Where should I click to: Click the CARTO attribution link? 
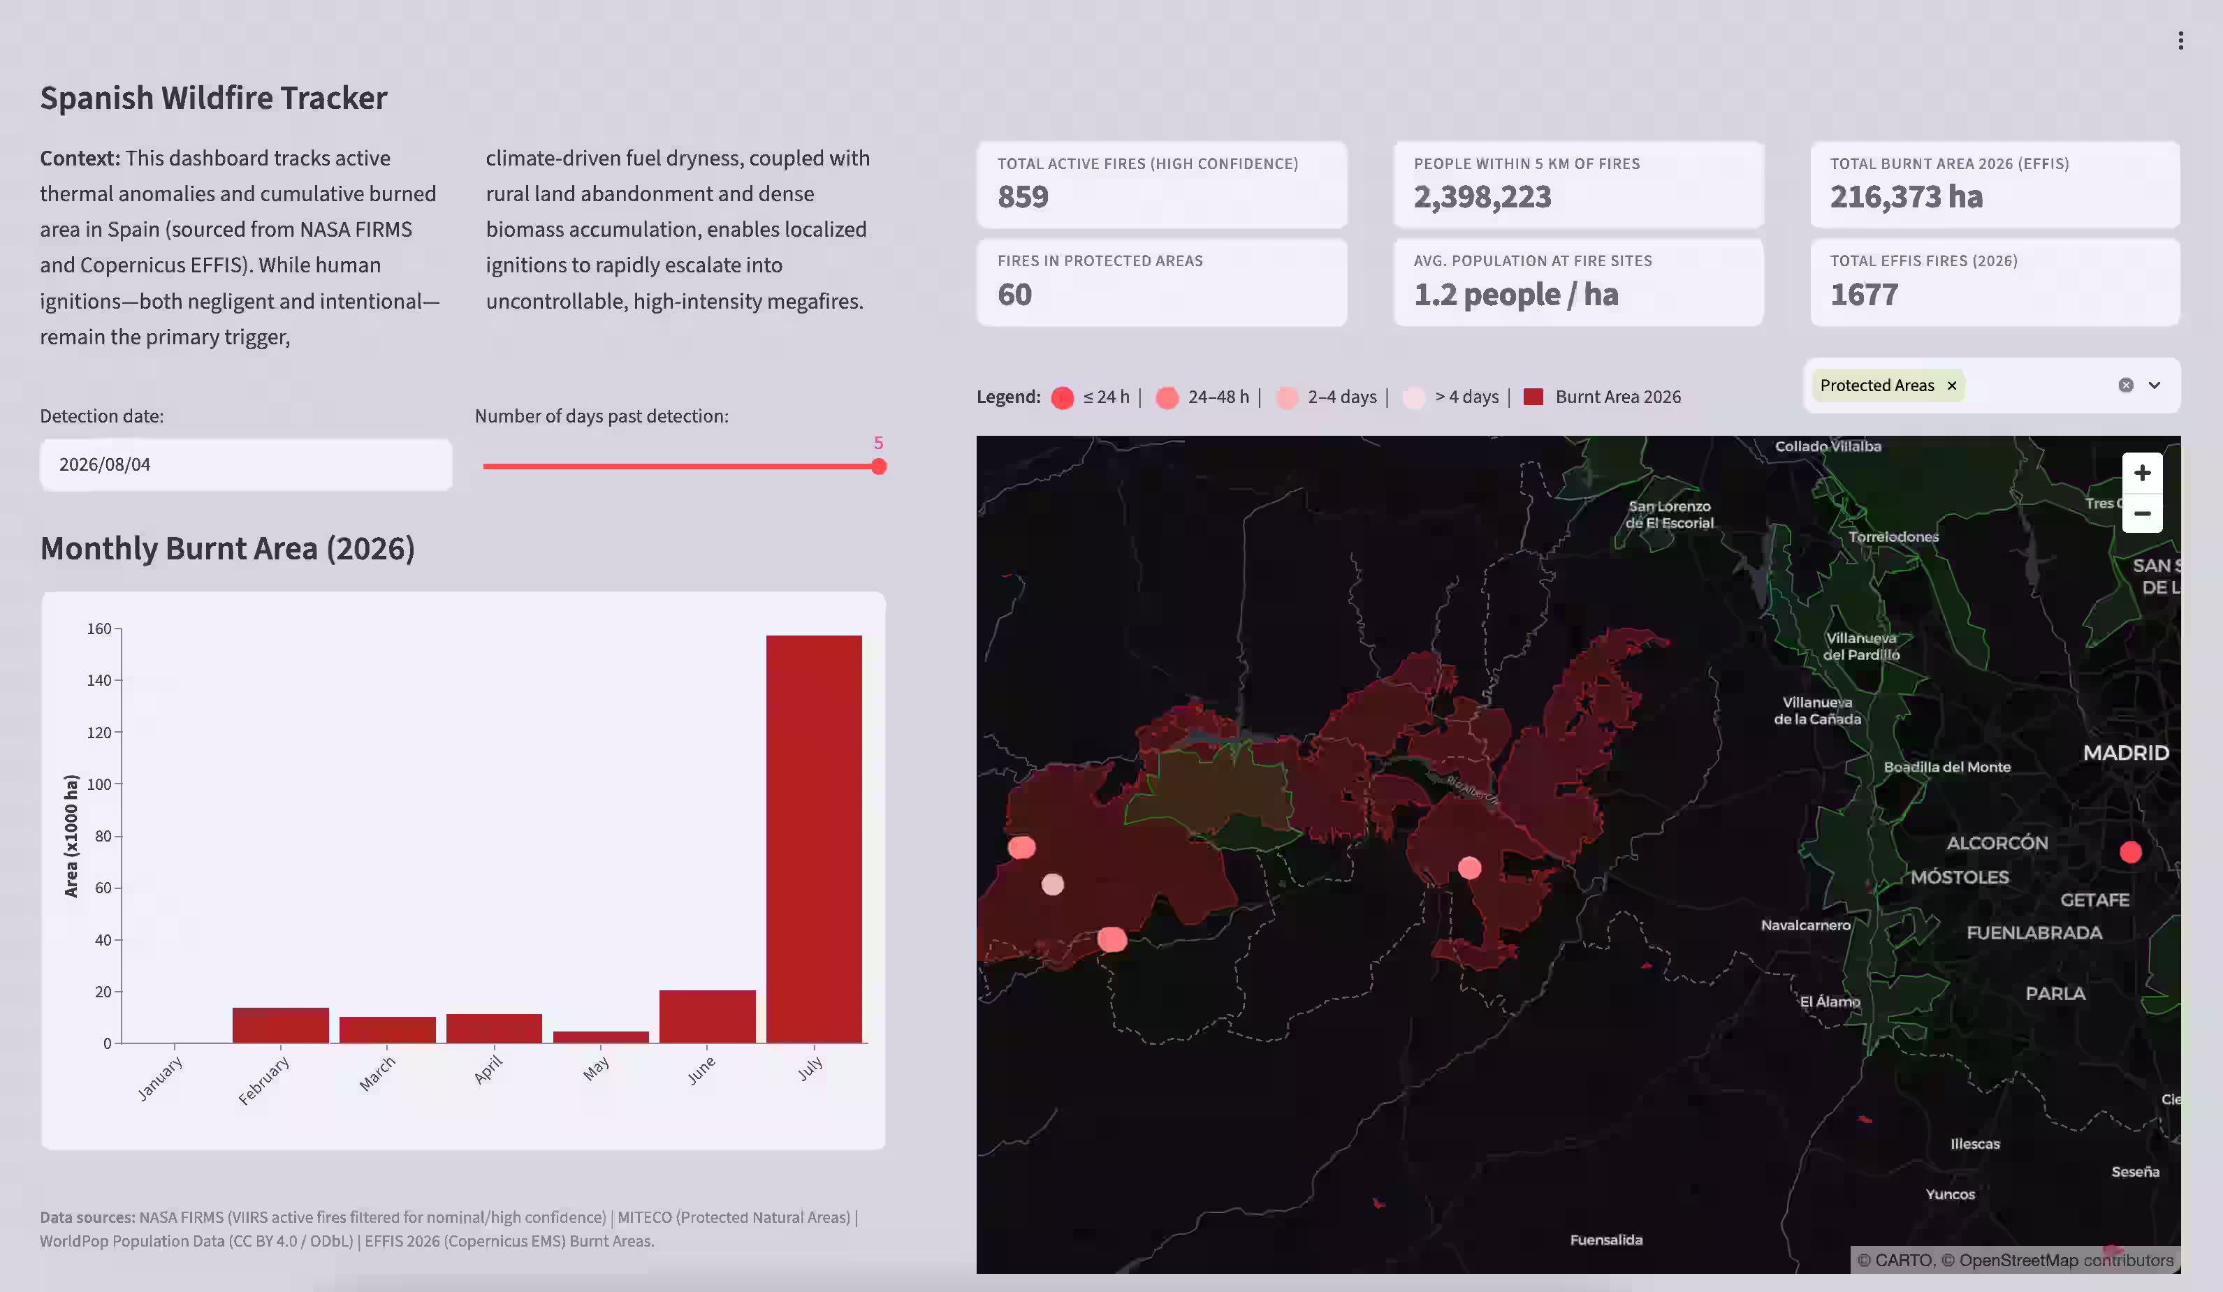[1903, 1261]
